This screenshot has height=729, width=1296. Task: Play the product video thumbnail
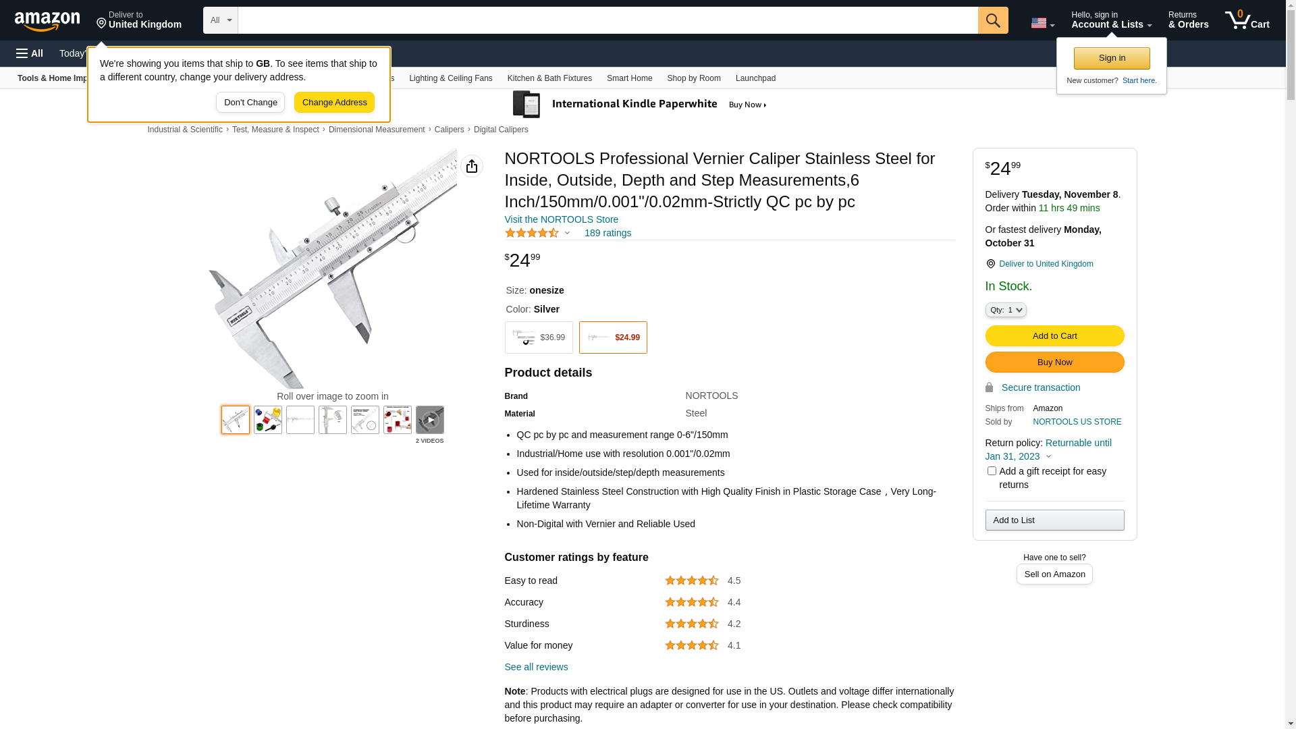[x=430, y=420]
